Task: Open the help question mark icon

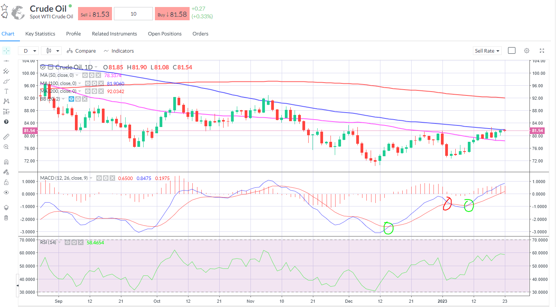Action: coord(6,122)
